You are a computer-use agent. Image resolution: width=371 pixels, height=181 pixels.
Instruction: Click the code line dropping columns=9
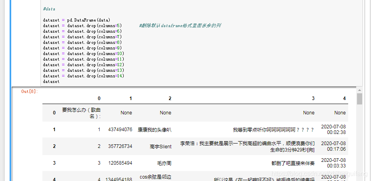[x=82, y=48]
